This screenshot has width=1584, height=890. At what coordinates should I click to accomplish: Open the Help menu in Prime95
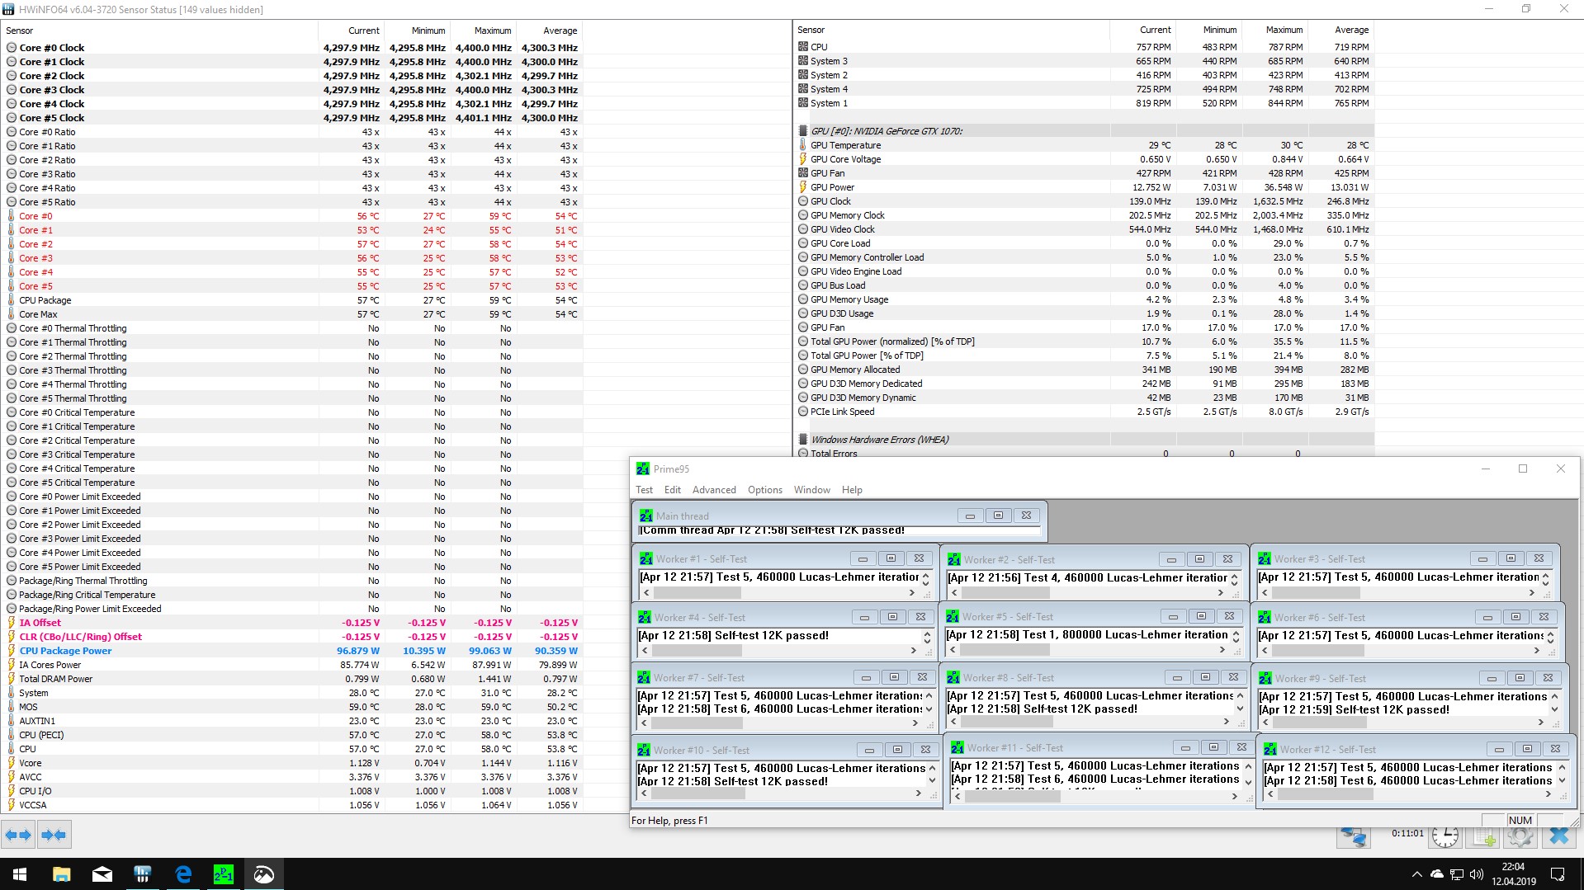pyautogui.click(x=852, y=490)
